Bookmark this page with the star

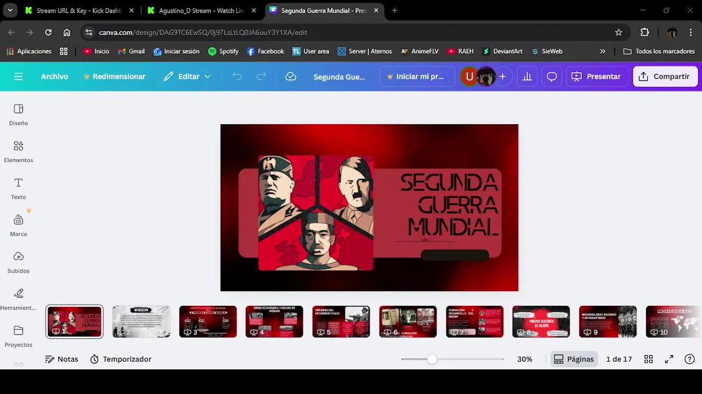[619, 32]
